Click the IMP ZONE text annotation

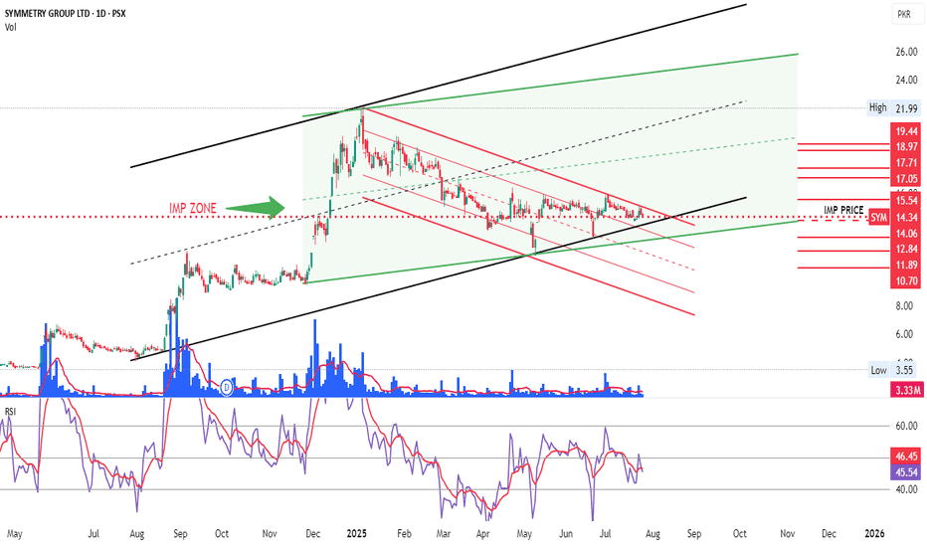[193, 208]
